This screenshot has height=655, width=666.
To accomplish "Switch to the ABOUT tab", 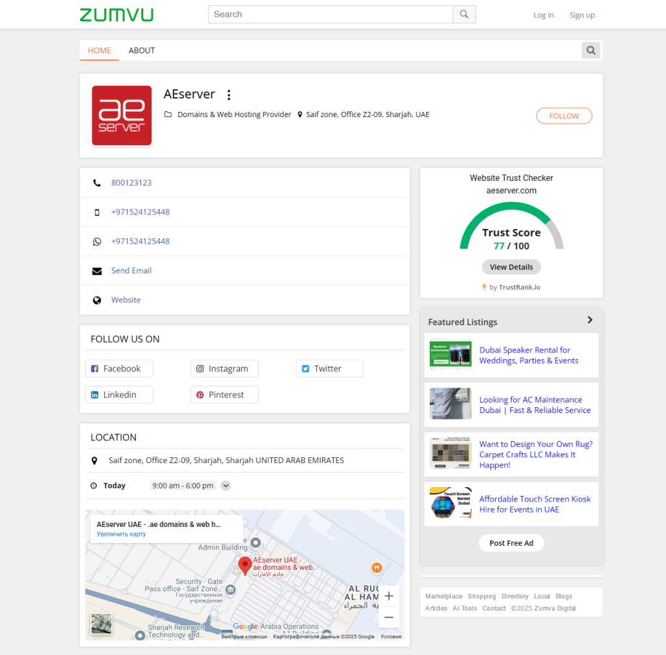I will click(142, 51).
